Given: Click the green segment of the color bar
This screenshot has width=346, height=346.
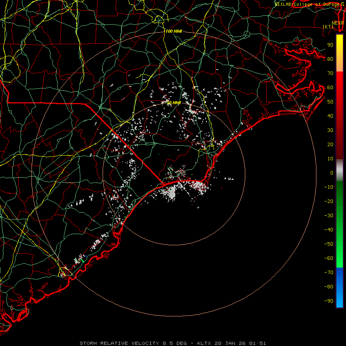Looking at the screenshot, I should click(x=339, y=225).
